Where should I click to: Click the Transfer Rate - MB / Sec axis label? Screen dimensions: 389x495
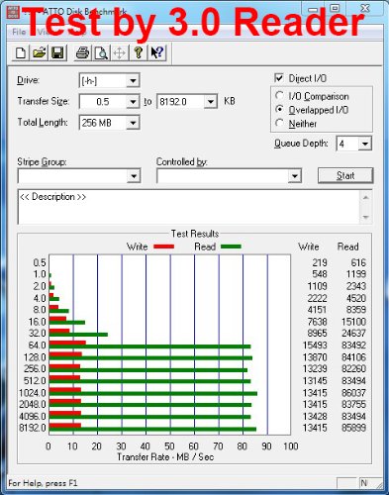point(165,456)
